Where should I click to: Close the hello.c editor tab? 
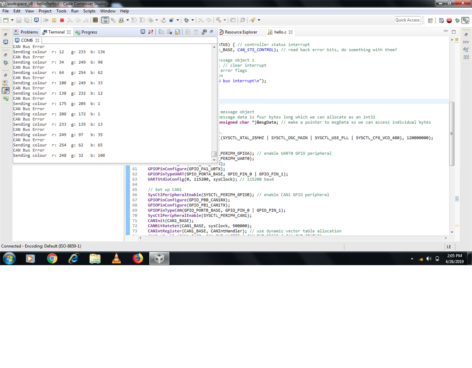290,32
